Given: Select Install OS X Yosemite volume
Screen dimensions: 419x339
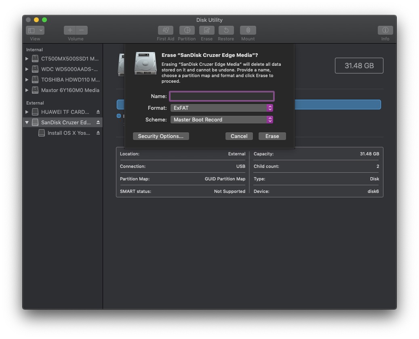Looking at the screenshot, I should click(69, 133).
